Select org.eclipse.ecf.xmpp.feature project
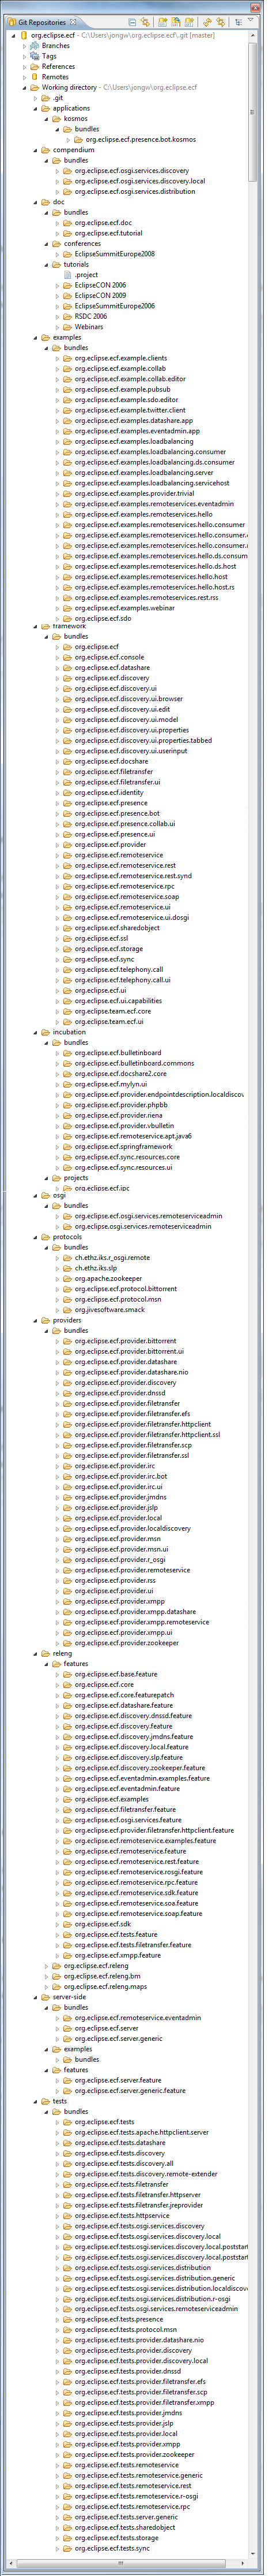Image resolution: width=269 pixels, height=2576 pixels. pyautogui.click(x=116, y=1955)
